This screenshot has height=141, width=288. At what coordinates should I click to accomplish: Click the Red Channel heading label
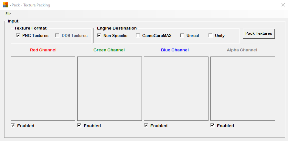coord(43,50)
